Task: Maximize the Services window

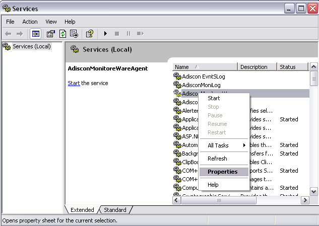Action: [301, 9]
